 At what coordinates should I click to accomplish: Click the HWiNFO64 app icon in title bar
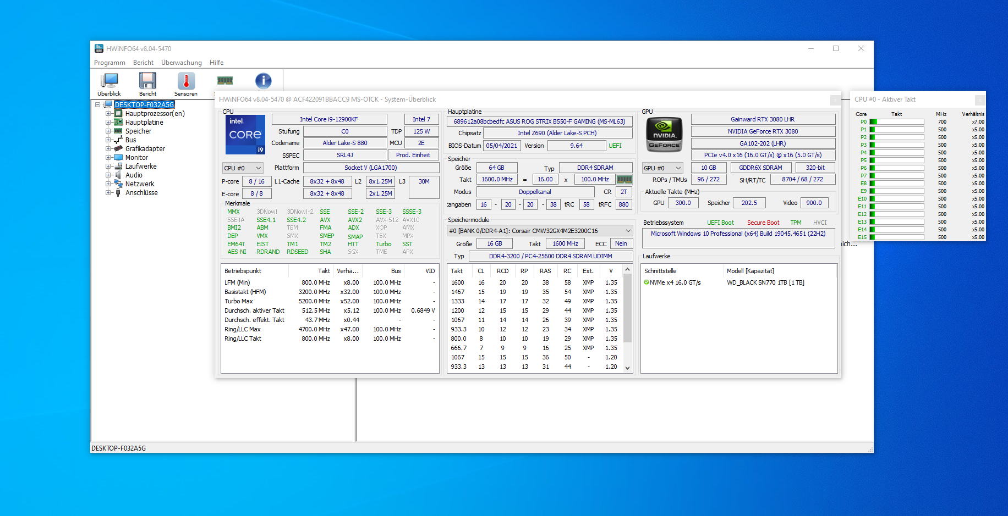[x=99, y=48]
